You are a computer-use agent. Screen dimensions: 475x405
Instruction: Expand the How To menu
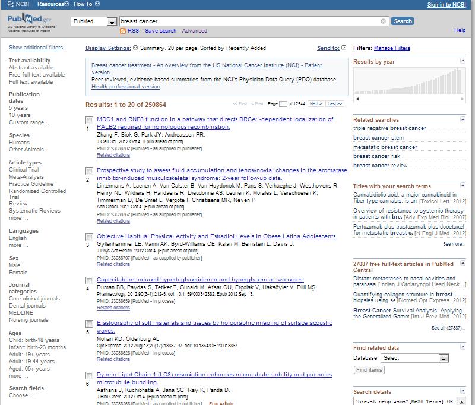coord(86,4)
